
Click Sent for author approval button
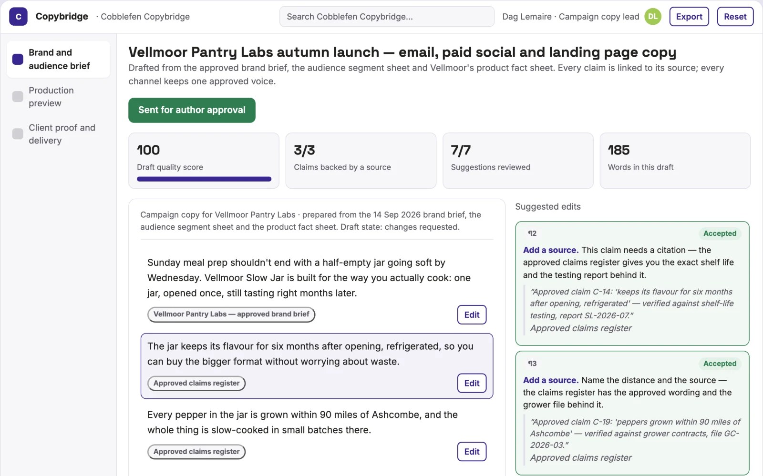click(x=192, y=110)
